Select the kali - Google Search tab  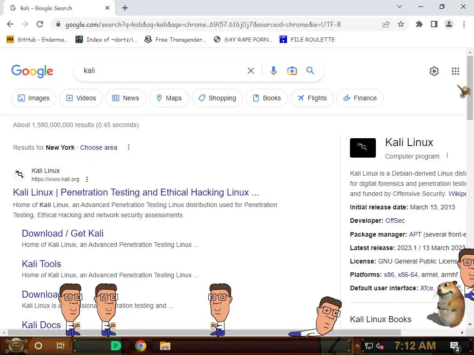tap(59, 8)
